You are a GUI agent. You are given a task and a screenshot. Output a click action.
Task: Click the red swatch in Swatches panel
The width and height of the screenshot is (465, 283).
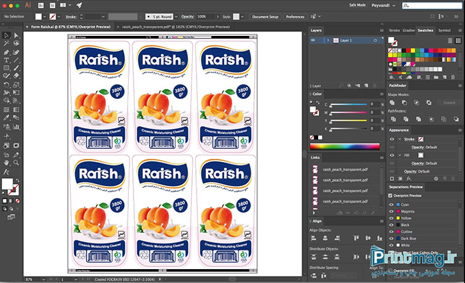point(408,50)
